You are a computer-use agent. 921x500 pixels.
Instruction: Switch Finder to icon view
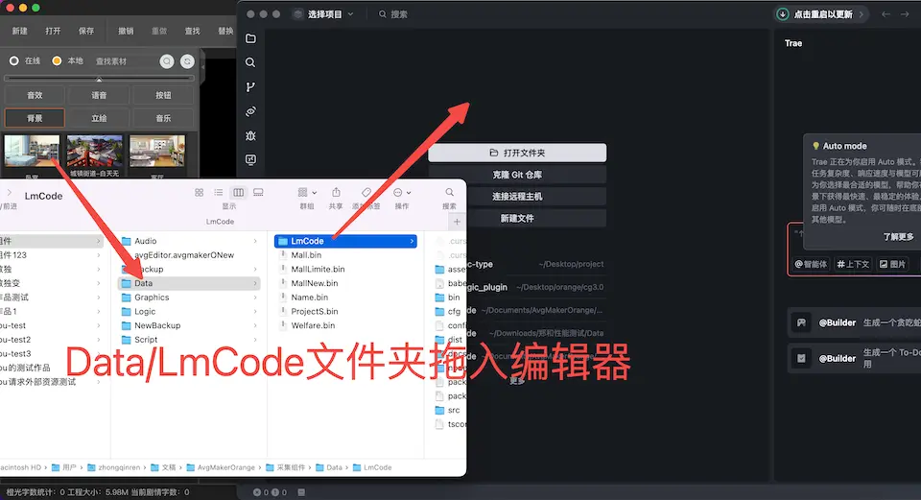pyautogui.click(x=200, y=193)
